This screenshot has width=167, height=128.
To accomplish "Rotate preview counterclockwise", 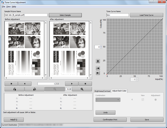I will (15, 89).
